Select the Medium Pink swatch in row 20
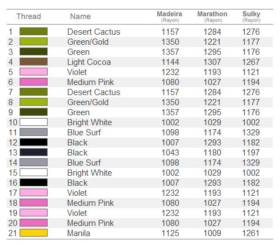Screen dimensions: 280x245 pos(34,223)
